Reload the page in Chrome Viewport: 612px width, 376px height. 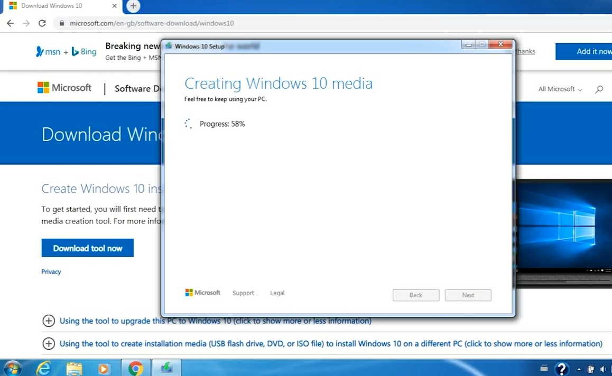pos(42,23)
